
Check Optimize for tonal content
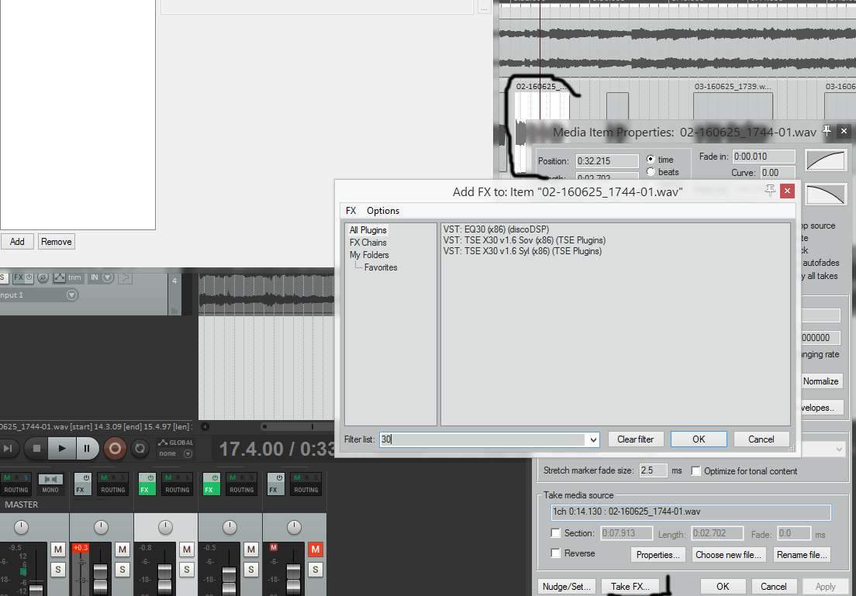(x=695, y=470)
